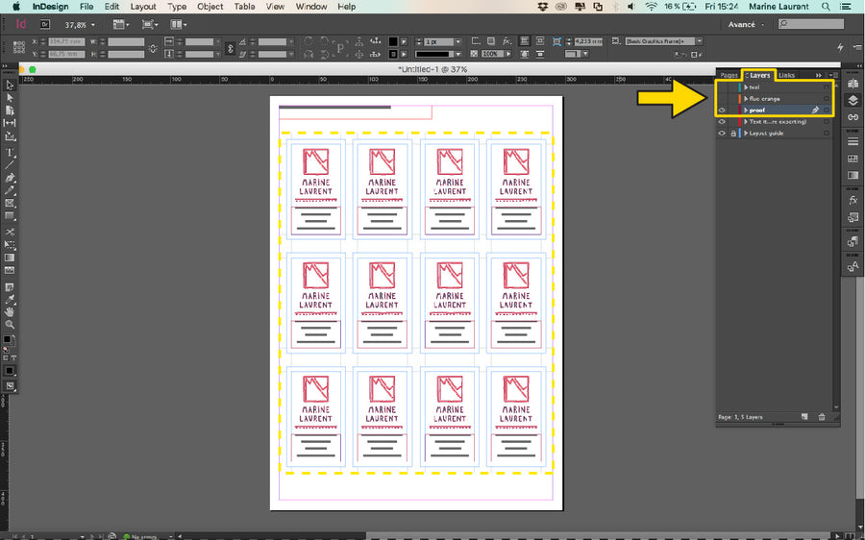Click the X position field
Viewport: 865px width, 540px height.
(x=66, y=42)
